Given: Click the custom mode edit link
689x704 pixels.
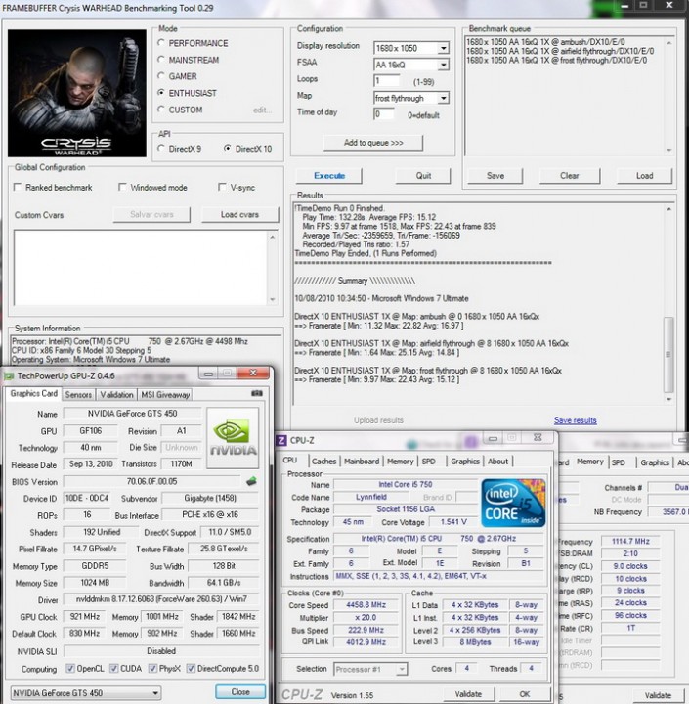Looking at the screenshot, I should pyautogui.click(x=262, y=110).
